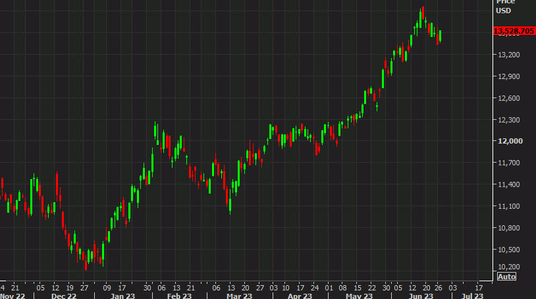The width and height of the screenshot is (536, 299).
Task: Select the red 13,528.705 current price tag
Action: [514, 31]
